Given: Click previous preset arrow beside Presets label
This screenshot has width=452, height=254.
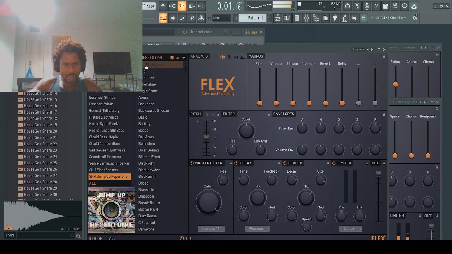Looking at the screenshot, I should (x=368, y=49).
